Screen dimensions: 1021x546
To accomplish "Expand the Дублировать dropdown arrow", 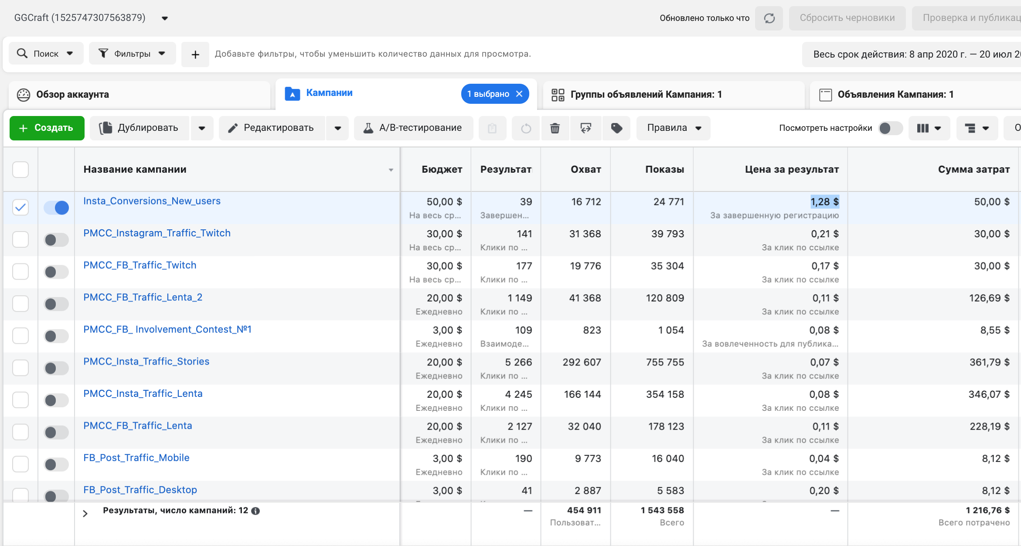I will (x=202, y=128).
